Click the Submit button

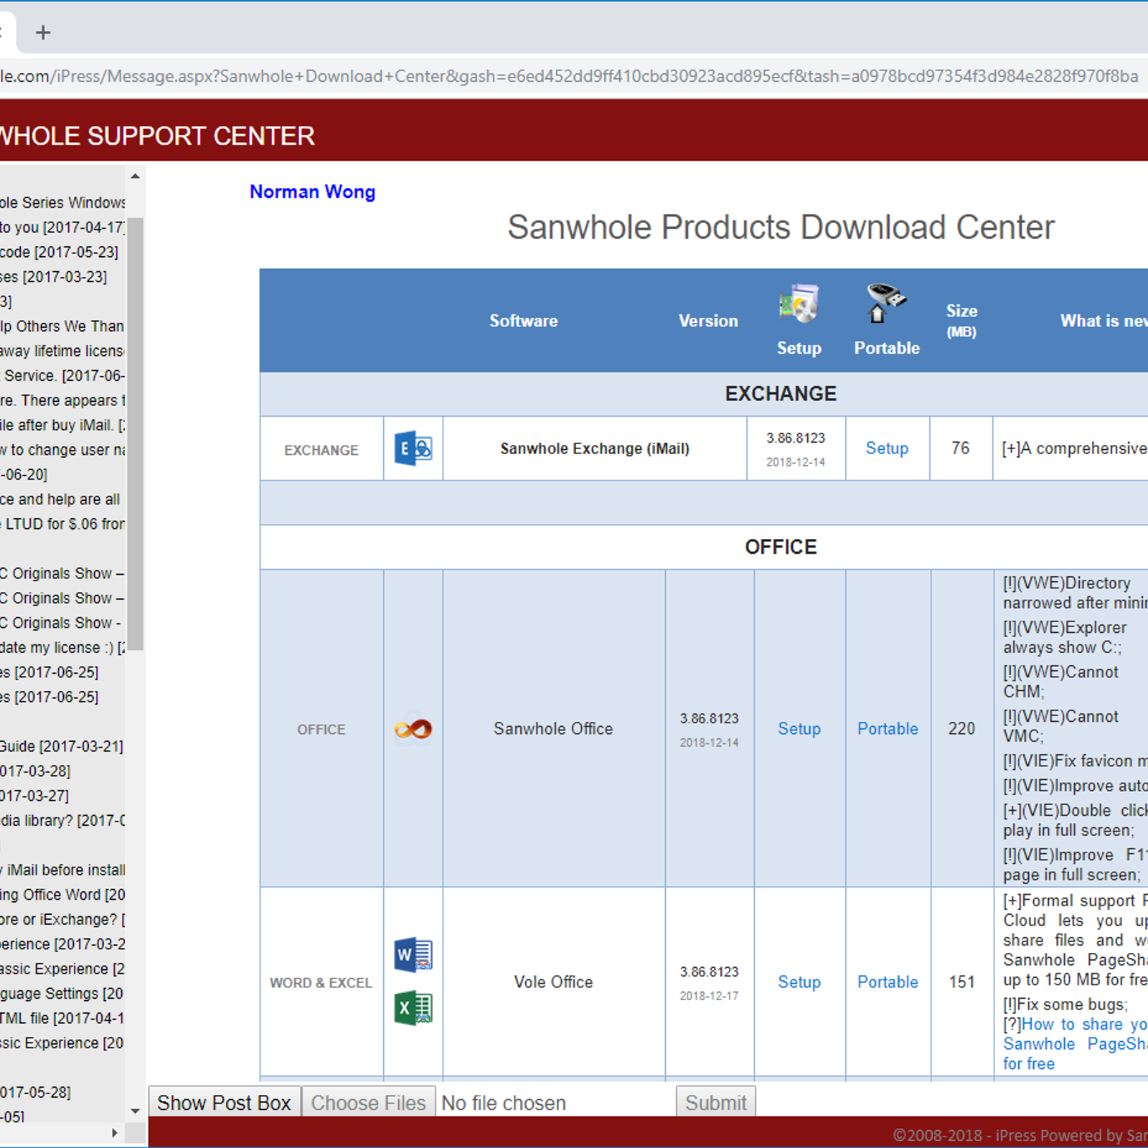tap(715, 1103)
